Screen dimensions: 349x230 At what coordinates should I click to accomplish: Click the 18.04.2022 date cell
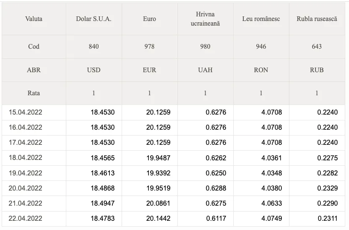coord(25,158)
